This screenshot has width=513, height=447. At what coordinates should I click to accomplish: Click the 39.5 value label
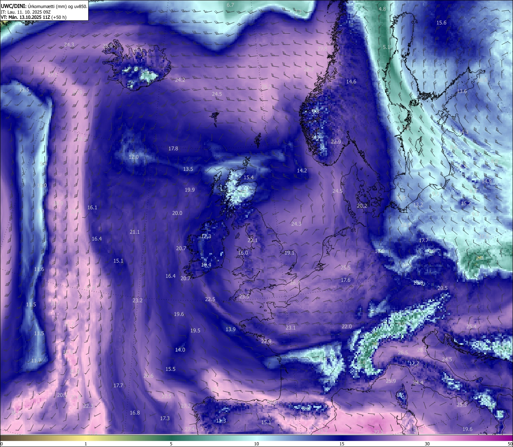[378, 432]
